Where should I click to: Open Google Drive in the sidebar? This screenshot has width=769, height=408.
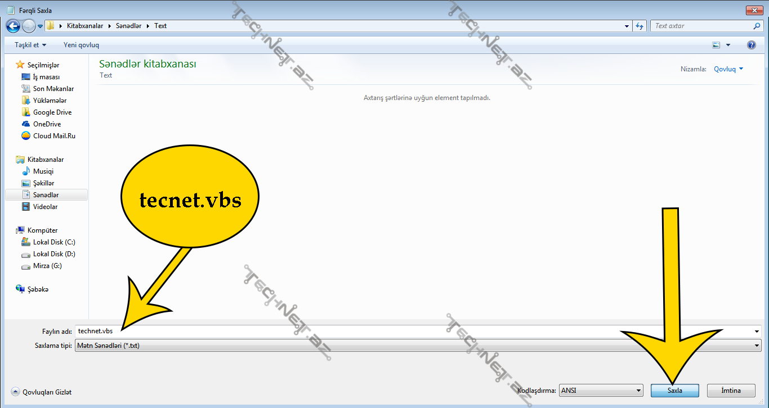click(x=52, y=112)
